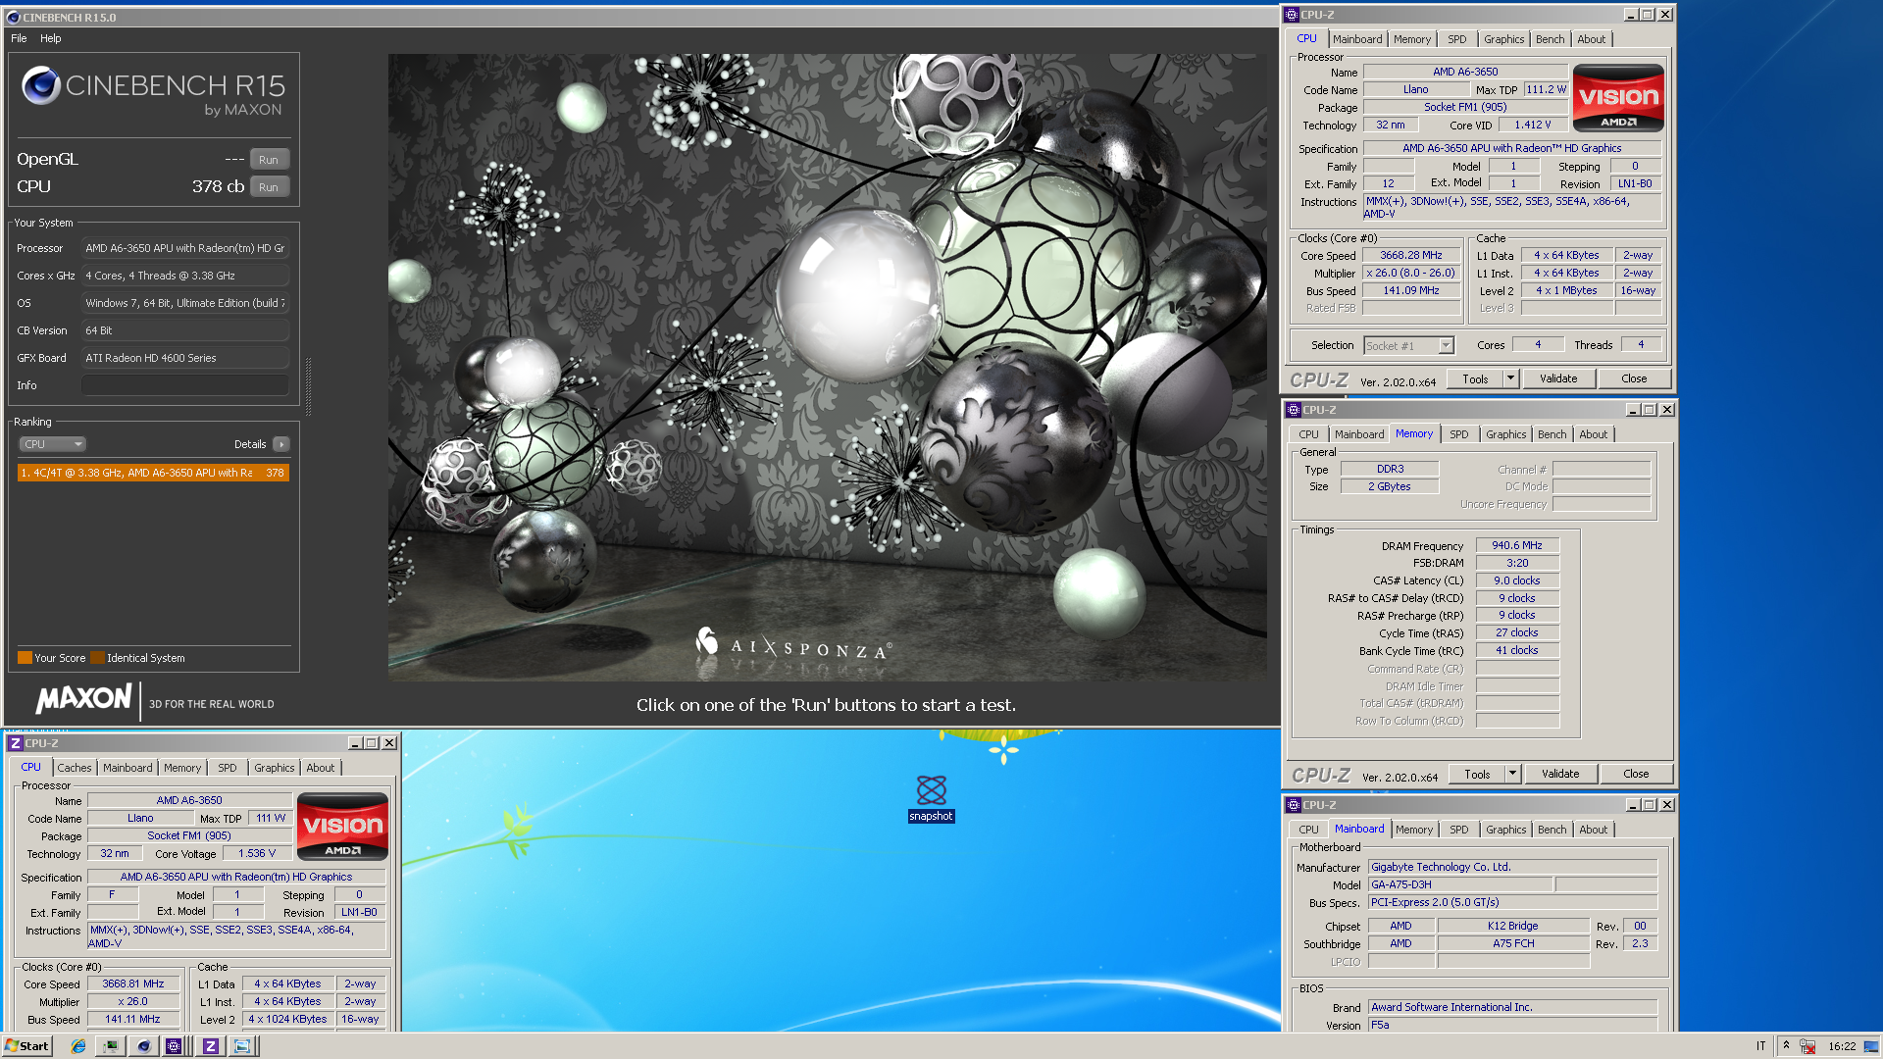Screen dimensions: 1883x1059
Task: Click the IT language indicator
Action: pyautogui.click(x=1760, y=1046)
